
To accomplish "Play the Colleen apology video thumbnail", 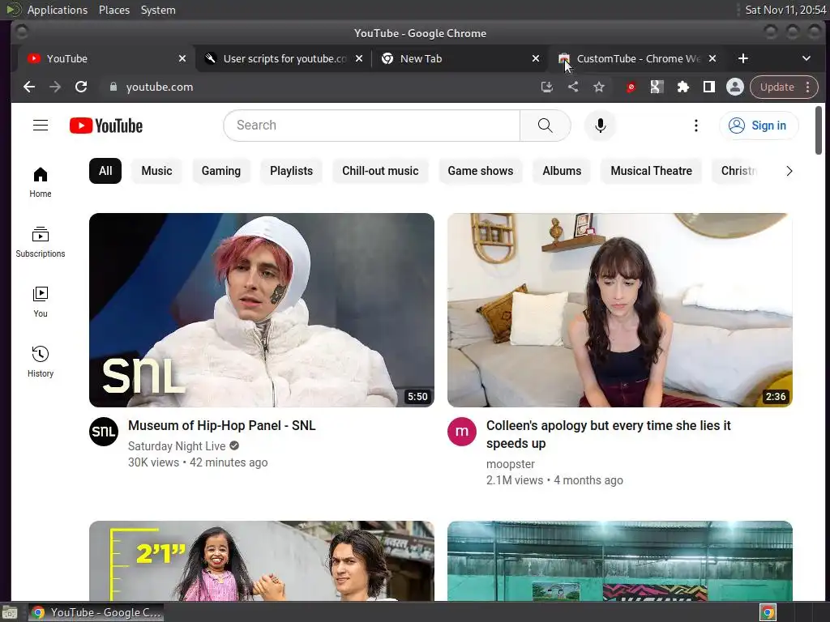I will 620,310.
